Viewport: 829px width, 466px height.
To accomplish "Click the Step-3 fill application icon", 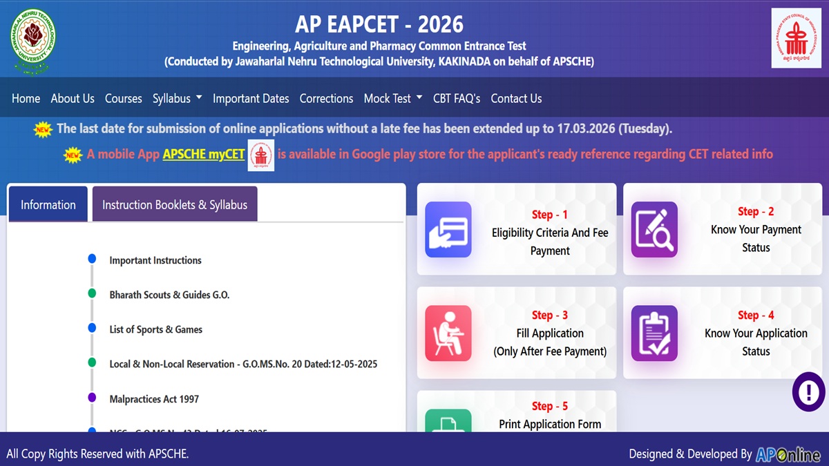I will click(448, 333).
